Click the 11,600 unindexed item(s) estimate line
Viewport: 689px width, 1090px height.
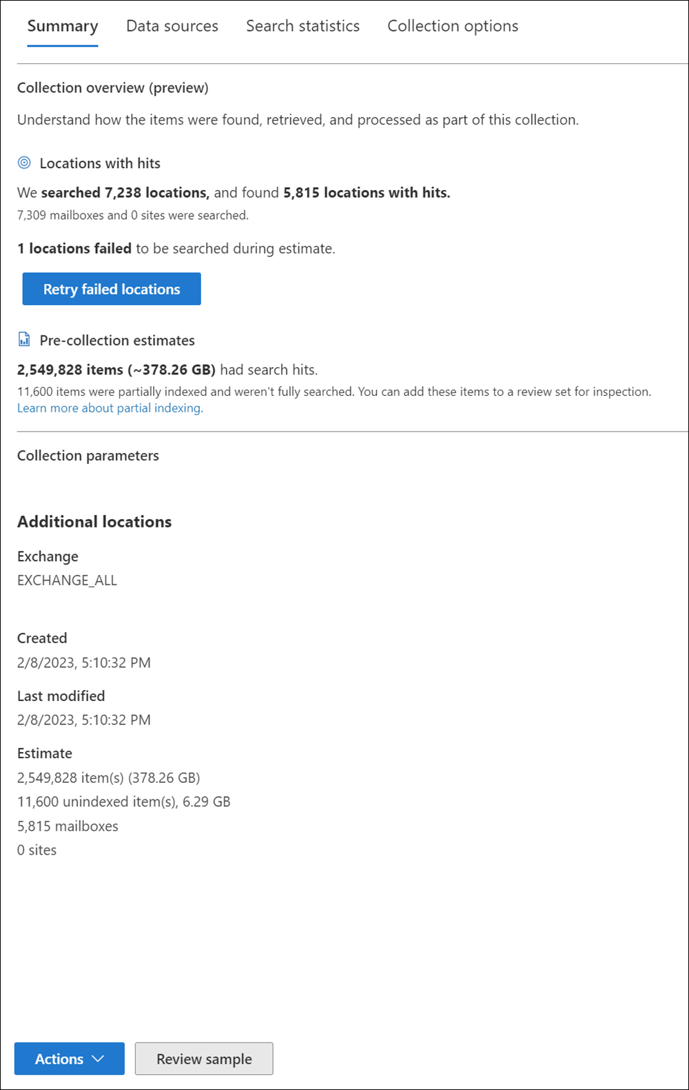(124, 801)
